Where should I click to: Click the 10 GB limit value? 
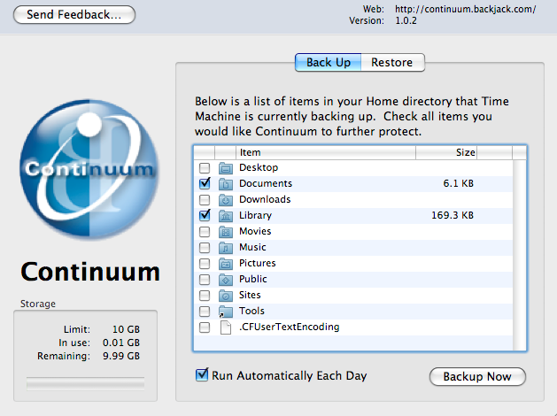[x=126, y=329]
